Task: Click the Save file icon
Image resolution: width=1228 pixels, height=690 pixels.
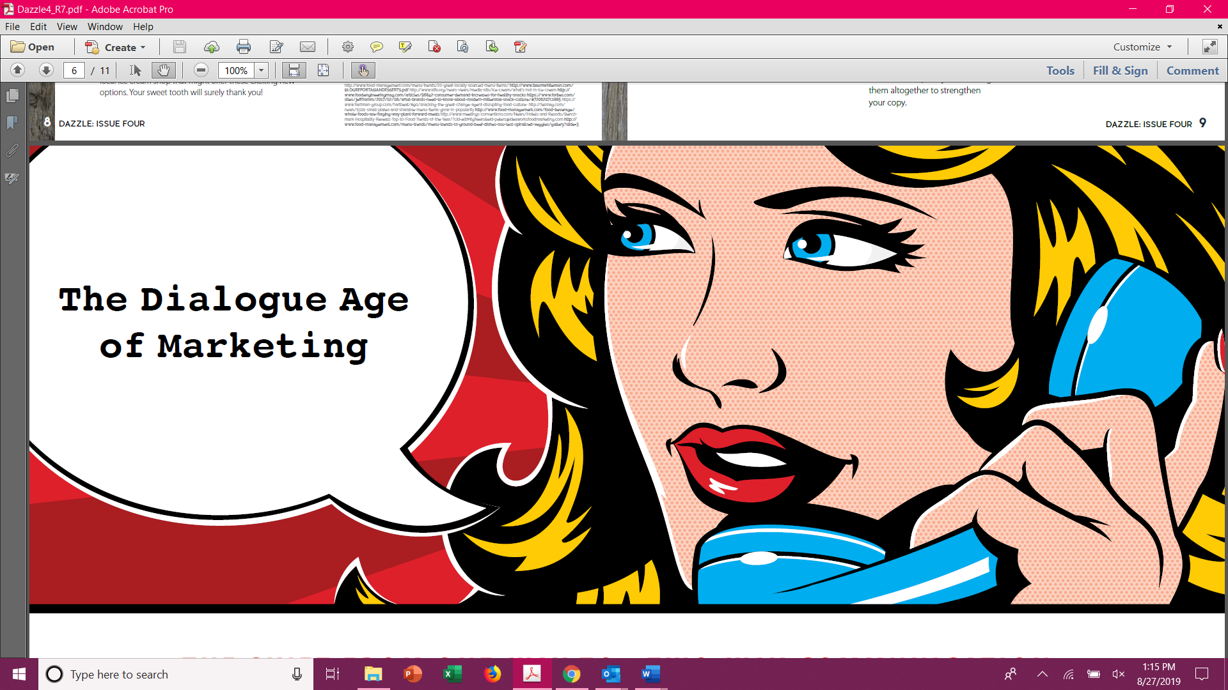Action: coord(179,47)
